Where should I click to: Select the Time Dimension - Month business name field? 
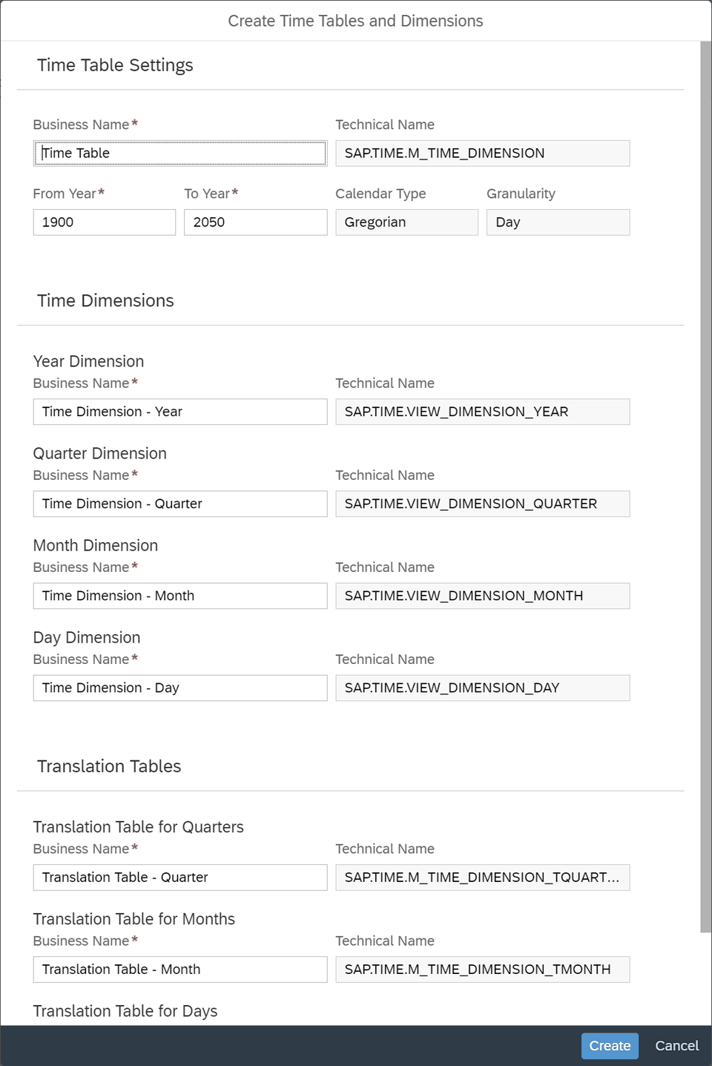[179, 596]
